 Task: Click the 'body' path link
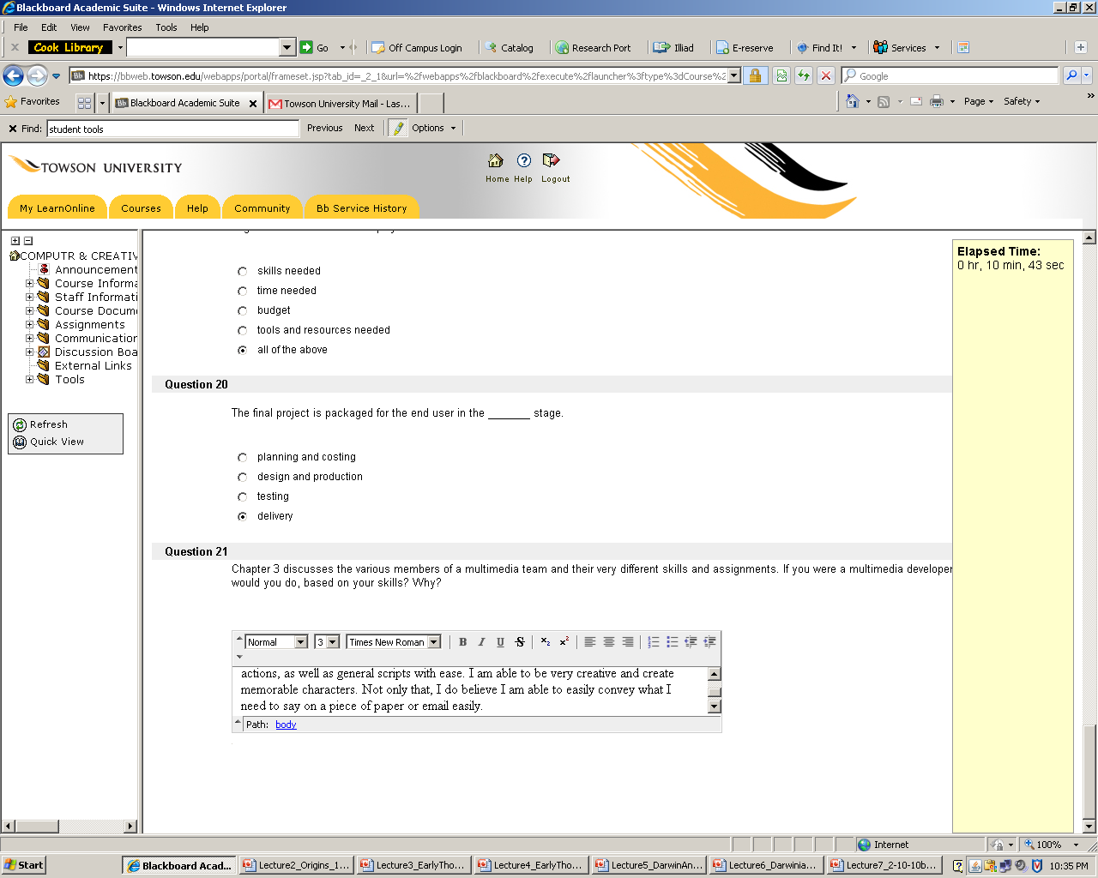286,725
